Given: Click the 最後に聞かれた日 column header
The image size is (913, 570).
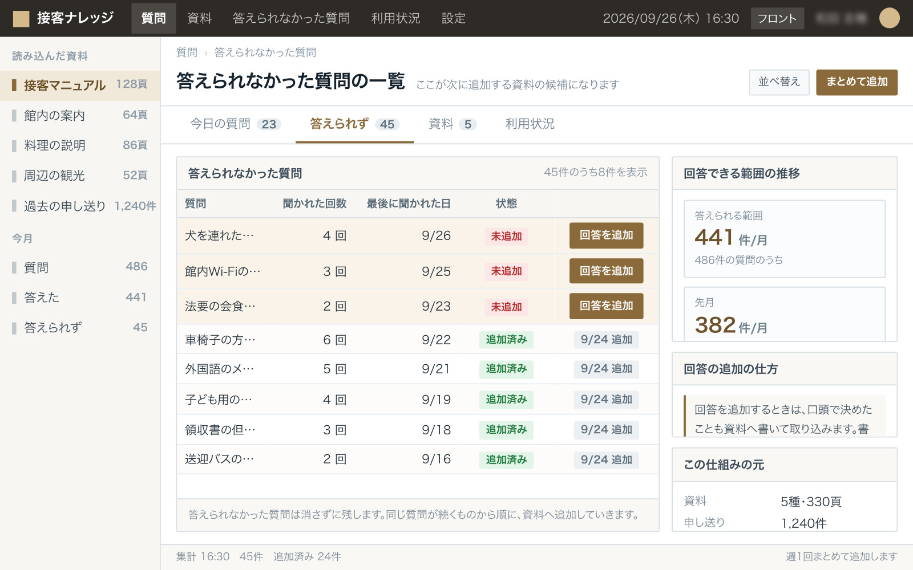Looking at the screenshot, I should point(409,203).
